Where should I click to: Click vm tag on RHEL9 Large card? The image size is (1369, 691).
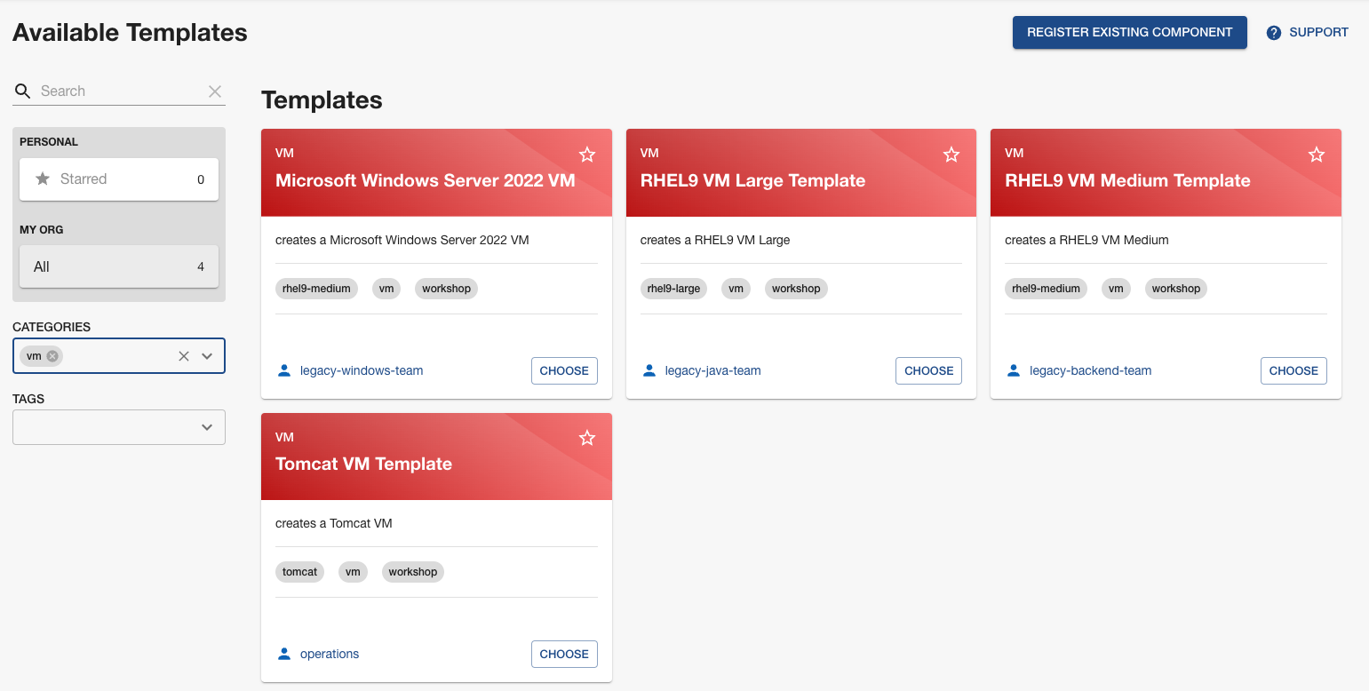pos(736,289)
